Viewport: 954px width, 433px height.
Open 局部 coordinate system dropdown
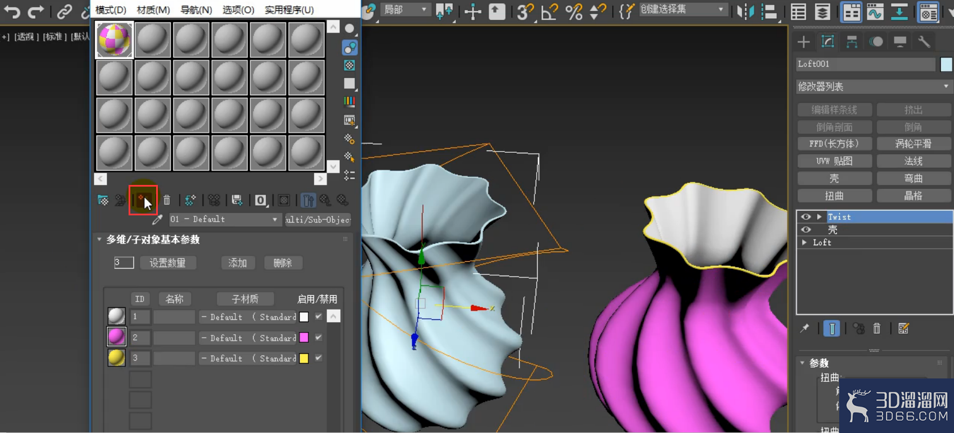(405, 10)
